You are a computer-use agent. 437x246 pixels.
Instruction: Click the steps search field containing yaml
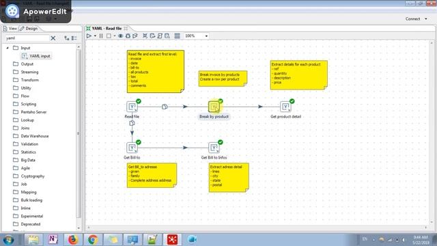pyautogui.click(x=27, y=38)
